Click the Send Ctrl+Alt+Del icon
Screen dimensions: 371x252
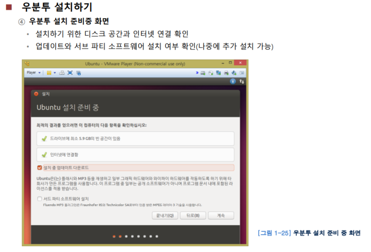62,72
